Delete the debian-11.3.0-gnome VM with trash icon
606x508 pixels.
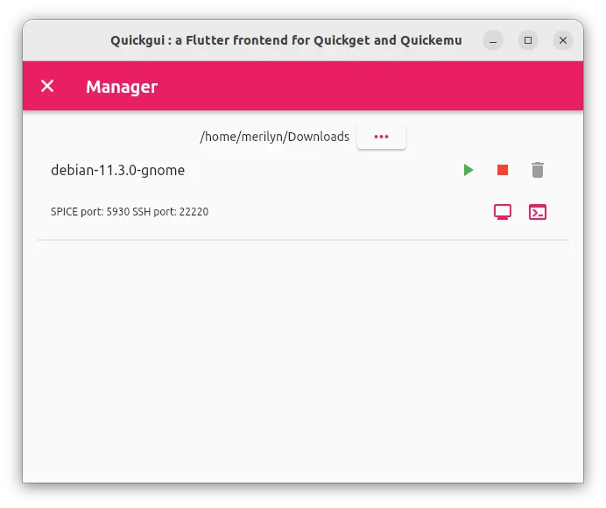point(537,170)
